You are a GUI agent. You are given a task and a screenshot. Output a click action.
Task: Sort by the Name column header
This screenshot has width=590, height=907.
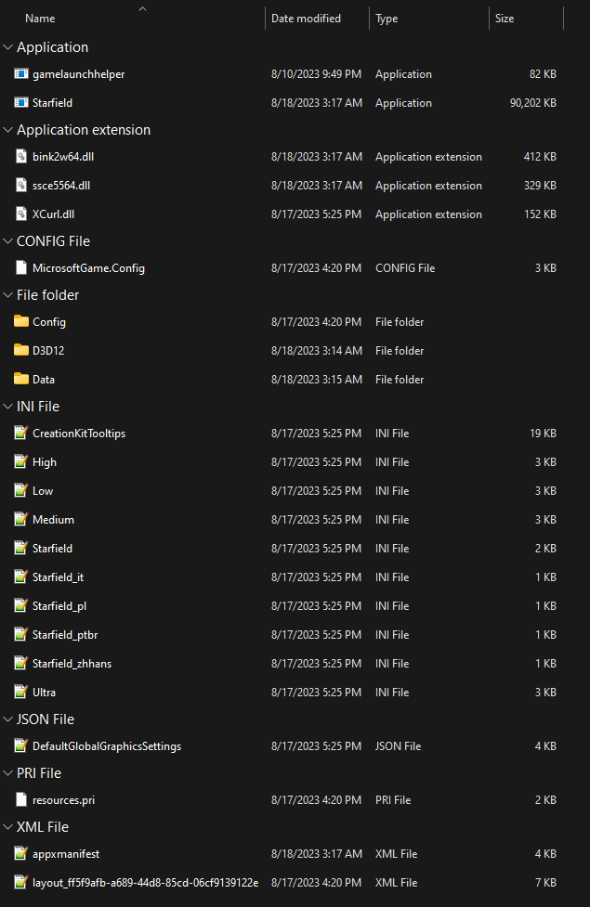(x=41, y=19)
